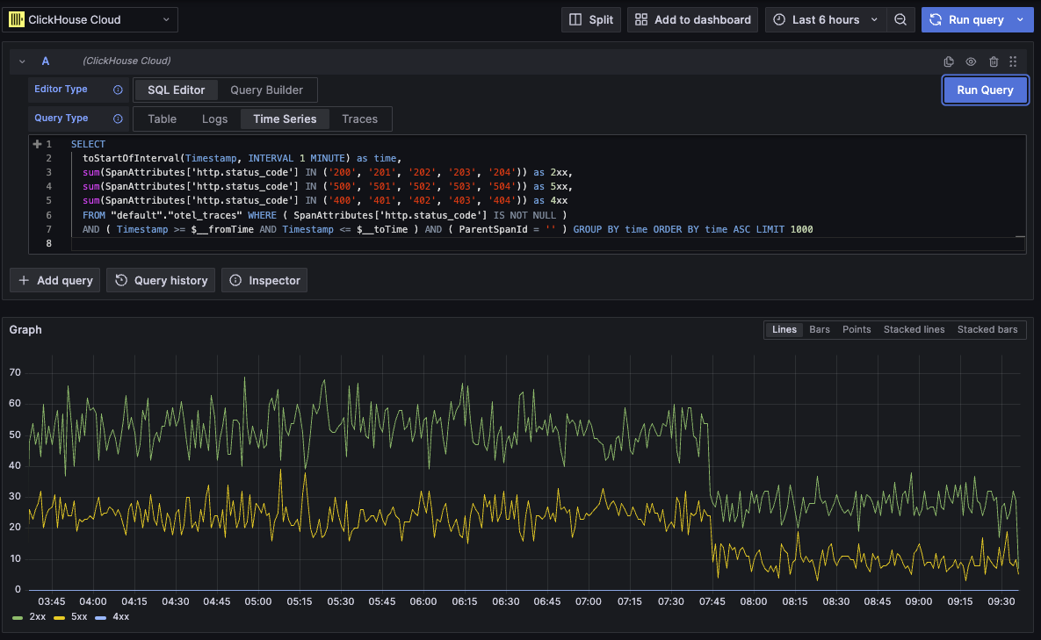Image resolution: width=1041 pixels, height=640 pixels.
Task: Duplicate the query using the copy icon
Action: tap(948, 61)
